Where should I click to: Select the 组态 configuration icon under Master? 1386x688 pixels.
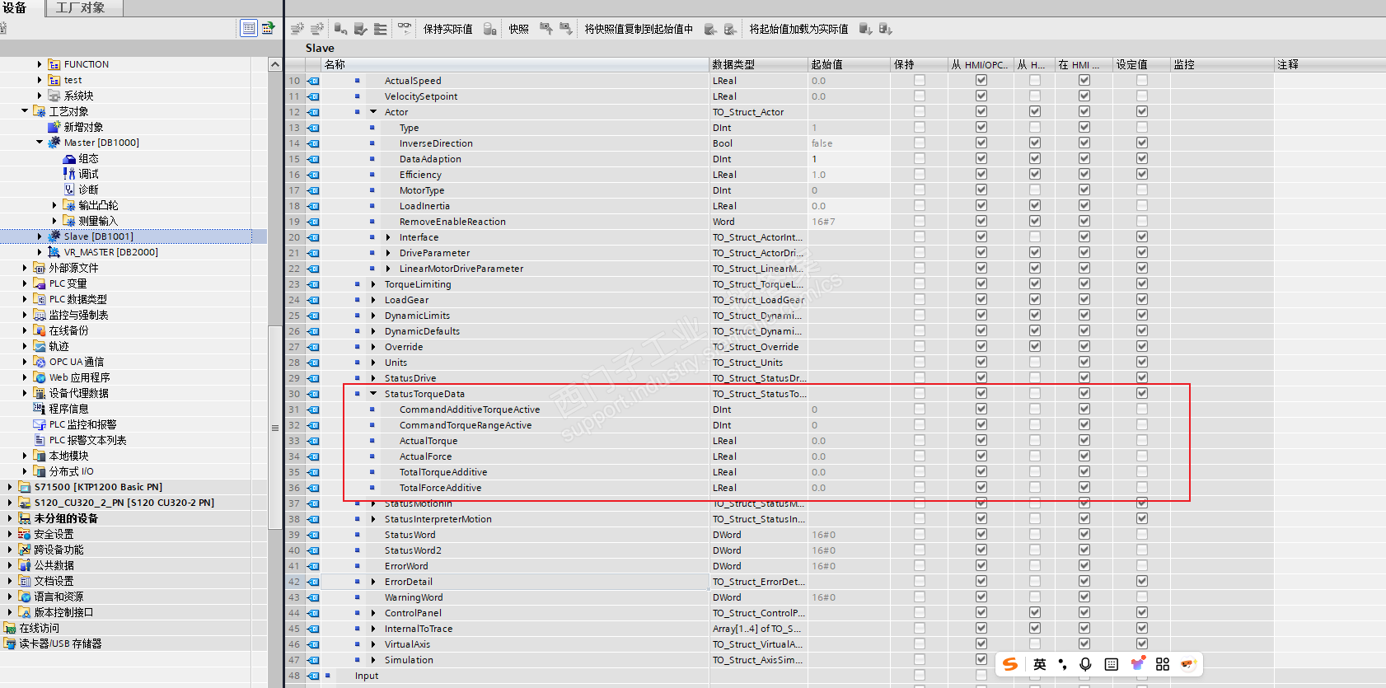click(x=70, y=158)
